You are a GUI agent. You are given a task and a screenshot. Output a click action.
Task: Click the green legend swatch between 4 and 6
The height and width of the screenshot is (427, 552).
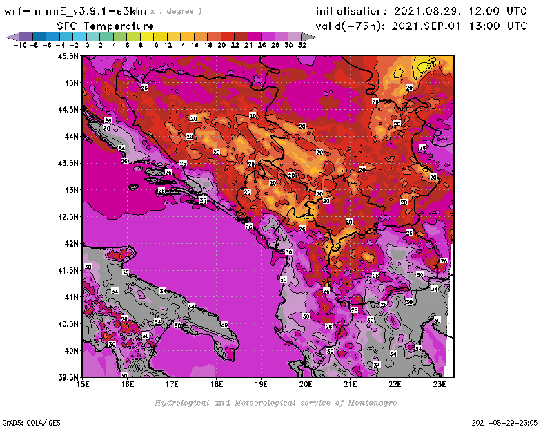[120, 37]
